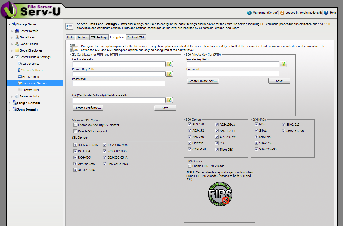The width and height of the screenshot is (343, 226).
Task: Click the Server Limits and Settings header icon
Action: (69, 26)
